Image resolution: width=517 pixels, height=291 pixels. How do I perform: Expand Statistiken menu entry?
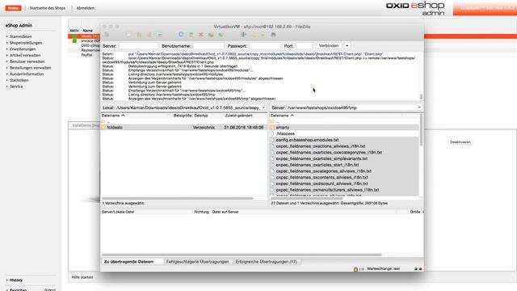(x=19, y=81)
